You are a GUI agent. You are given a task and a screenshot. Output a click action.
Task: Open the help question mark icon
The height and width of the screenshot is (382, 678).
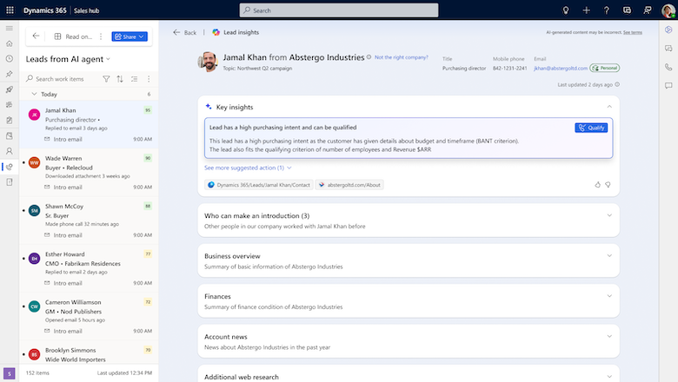point(607,10)
